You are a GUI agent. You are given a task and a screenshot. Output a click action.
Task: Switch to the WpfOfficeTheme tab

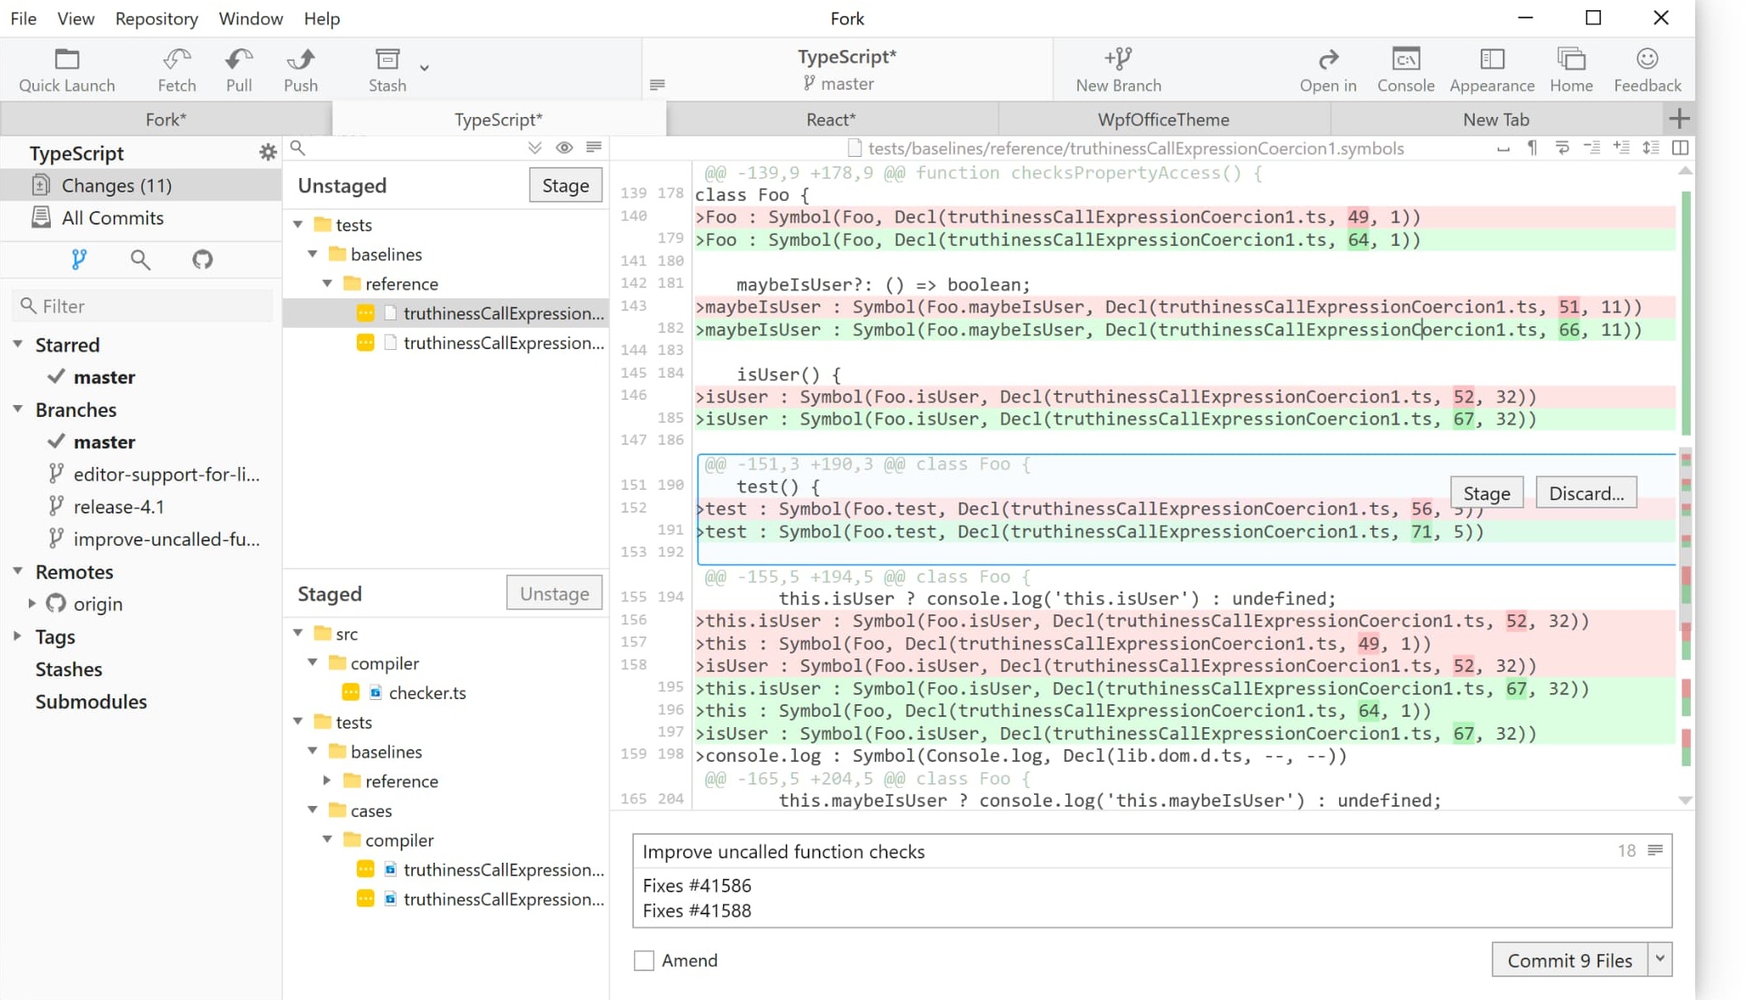(x=1163, y=119)
